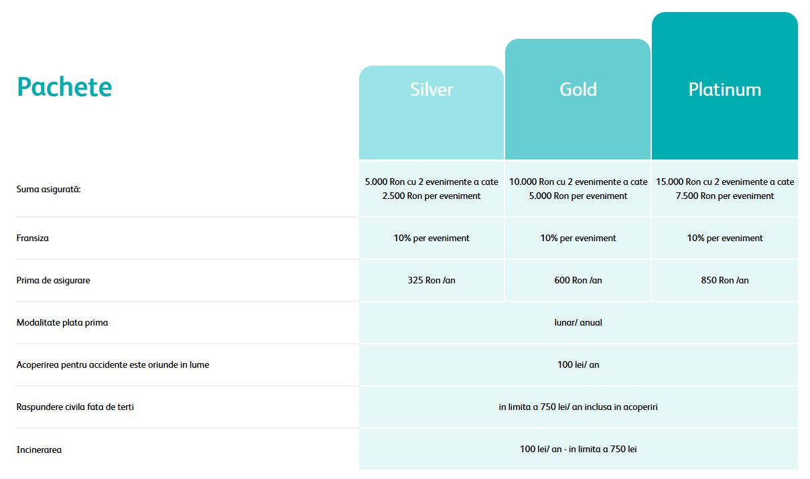The image size is (810, 479).
Task: Click the Prima de asigurare label
Action: [x=53, y=281]
